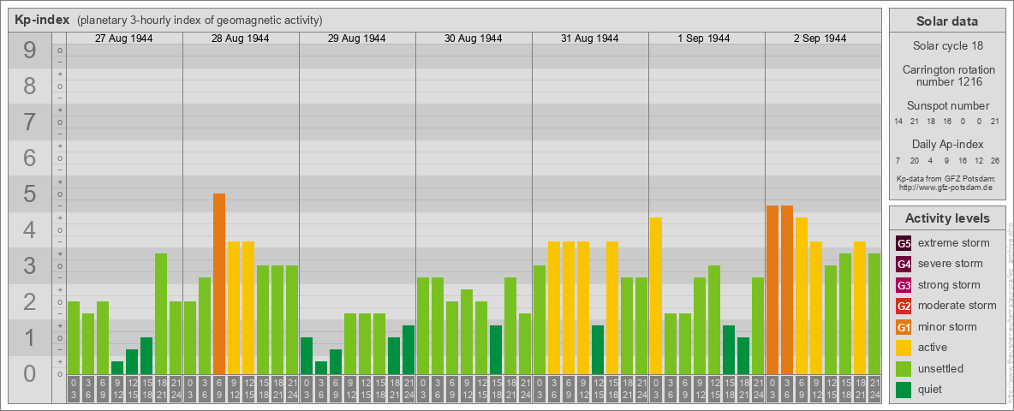Click the 'Solar cycle 18' text

(x=947, y=46)
